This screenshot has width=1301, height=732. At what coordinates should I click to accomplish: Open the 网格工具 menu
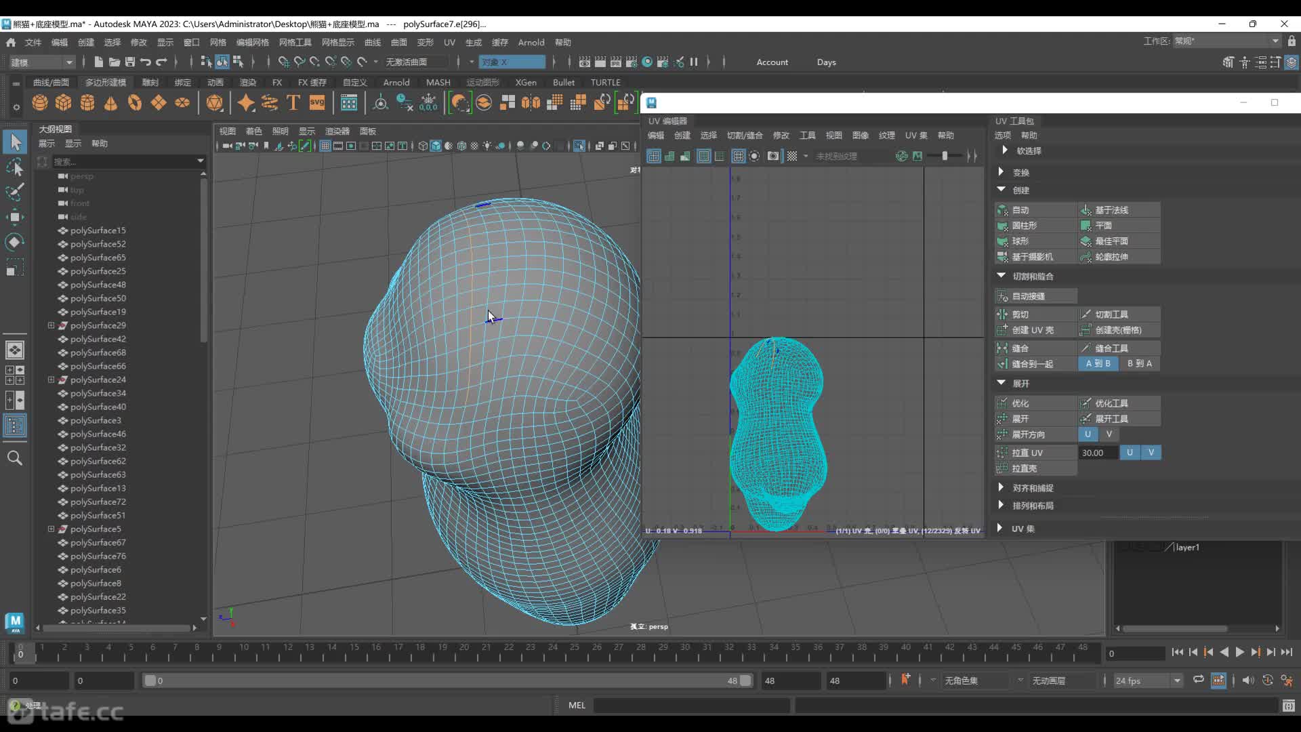(x=295, y=42)
